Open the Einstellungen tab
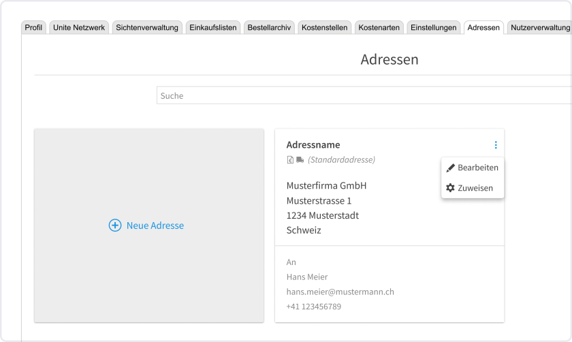The image size is (572, 342). pos(433,28)
